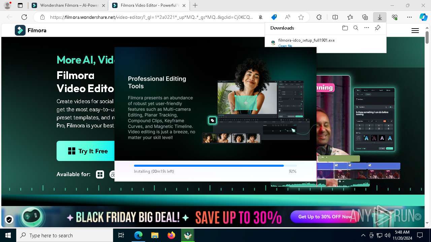Open Browser essentials heart icon
431x242 pixels.
pos(395,17)
